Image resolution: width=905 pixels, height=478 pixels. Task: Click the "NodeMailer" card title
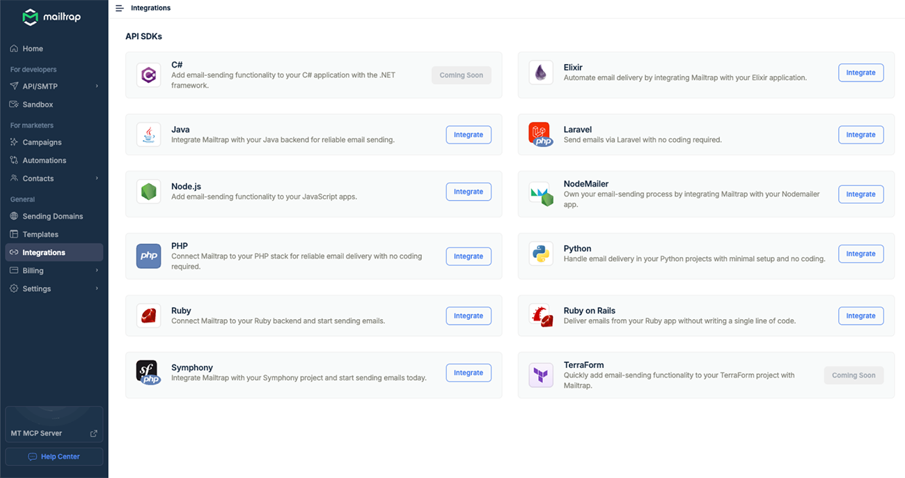(x=586, y=184)
